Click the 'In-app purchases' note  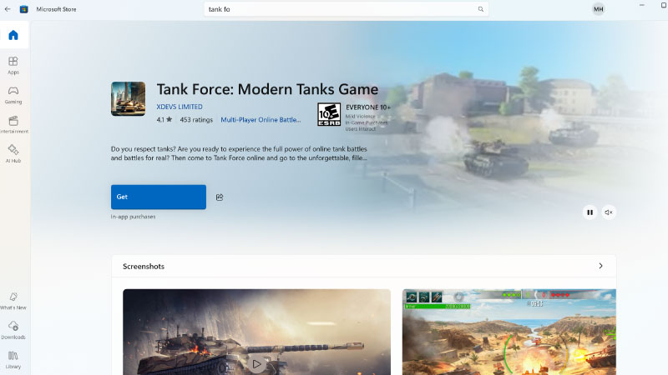133,217
